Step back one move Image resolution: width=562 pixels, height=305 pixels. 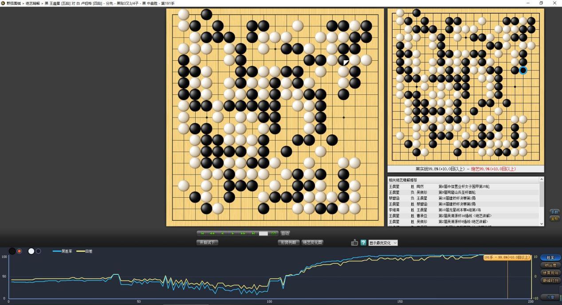(x=223, y=233)
